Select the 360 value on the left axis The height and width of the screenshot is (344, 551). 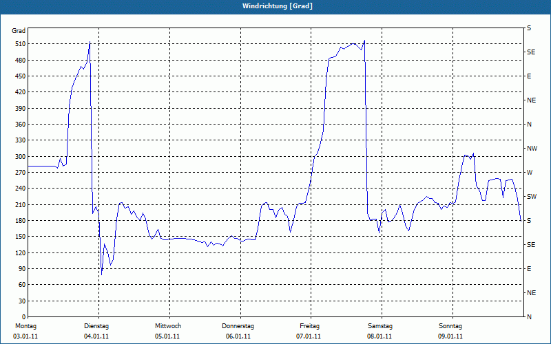point(20,125)
